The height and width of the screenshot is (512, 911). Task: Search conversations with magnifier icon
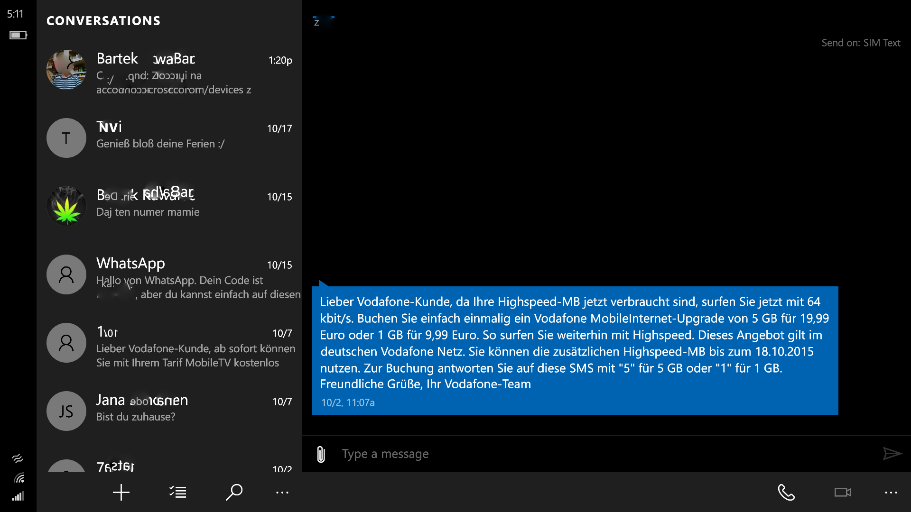[x=234, y=492]
